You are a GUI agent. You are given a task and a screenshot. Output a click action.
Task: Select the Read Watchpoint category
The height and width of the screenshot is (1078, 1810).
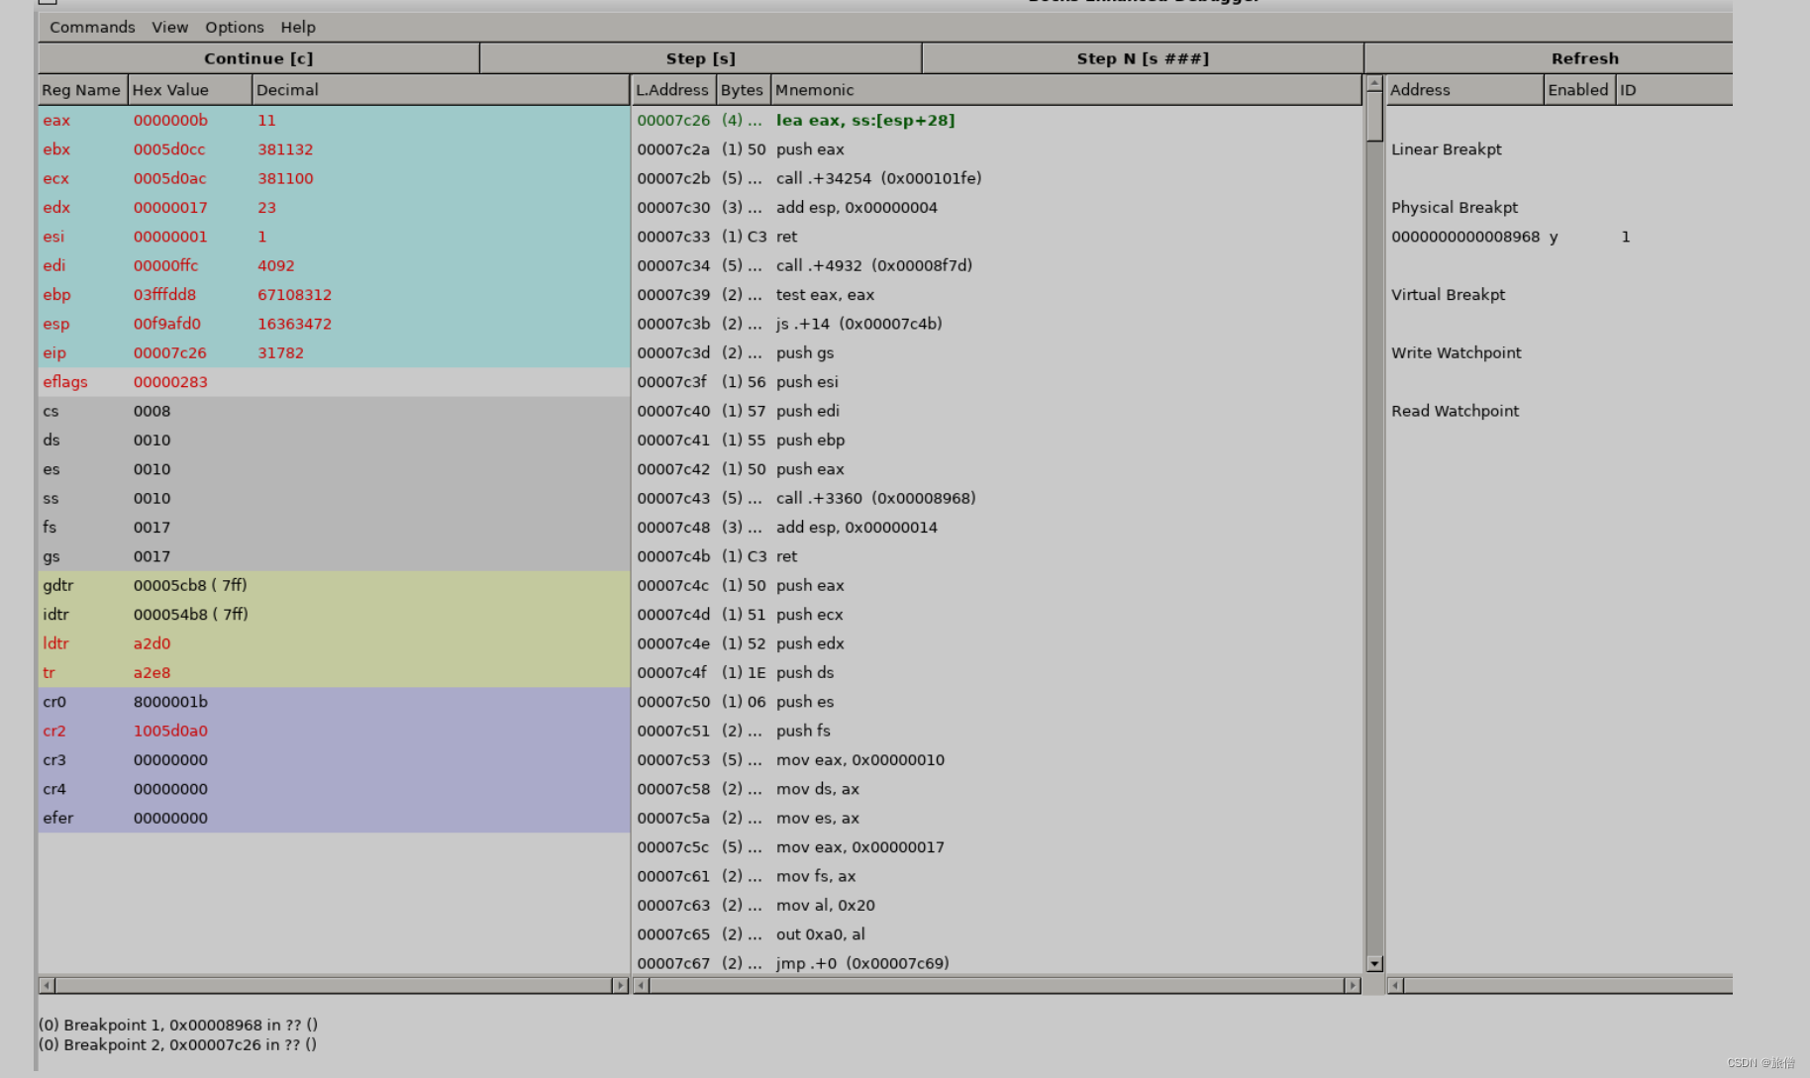coord(1456,411)
